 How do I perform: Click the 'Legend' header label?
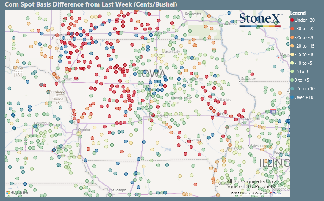pyautogui.click(x=298, y=13)
